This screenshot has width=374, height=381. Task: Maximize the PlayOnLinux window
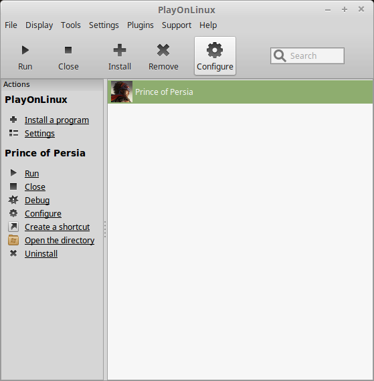click(345, 9)
